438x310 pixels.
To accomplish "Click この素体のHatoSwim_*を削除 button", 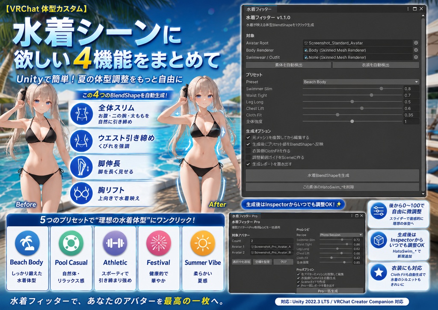I will (x=332, y=187).
